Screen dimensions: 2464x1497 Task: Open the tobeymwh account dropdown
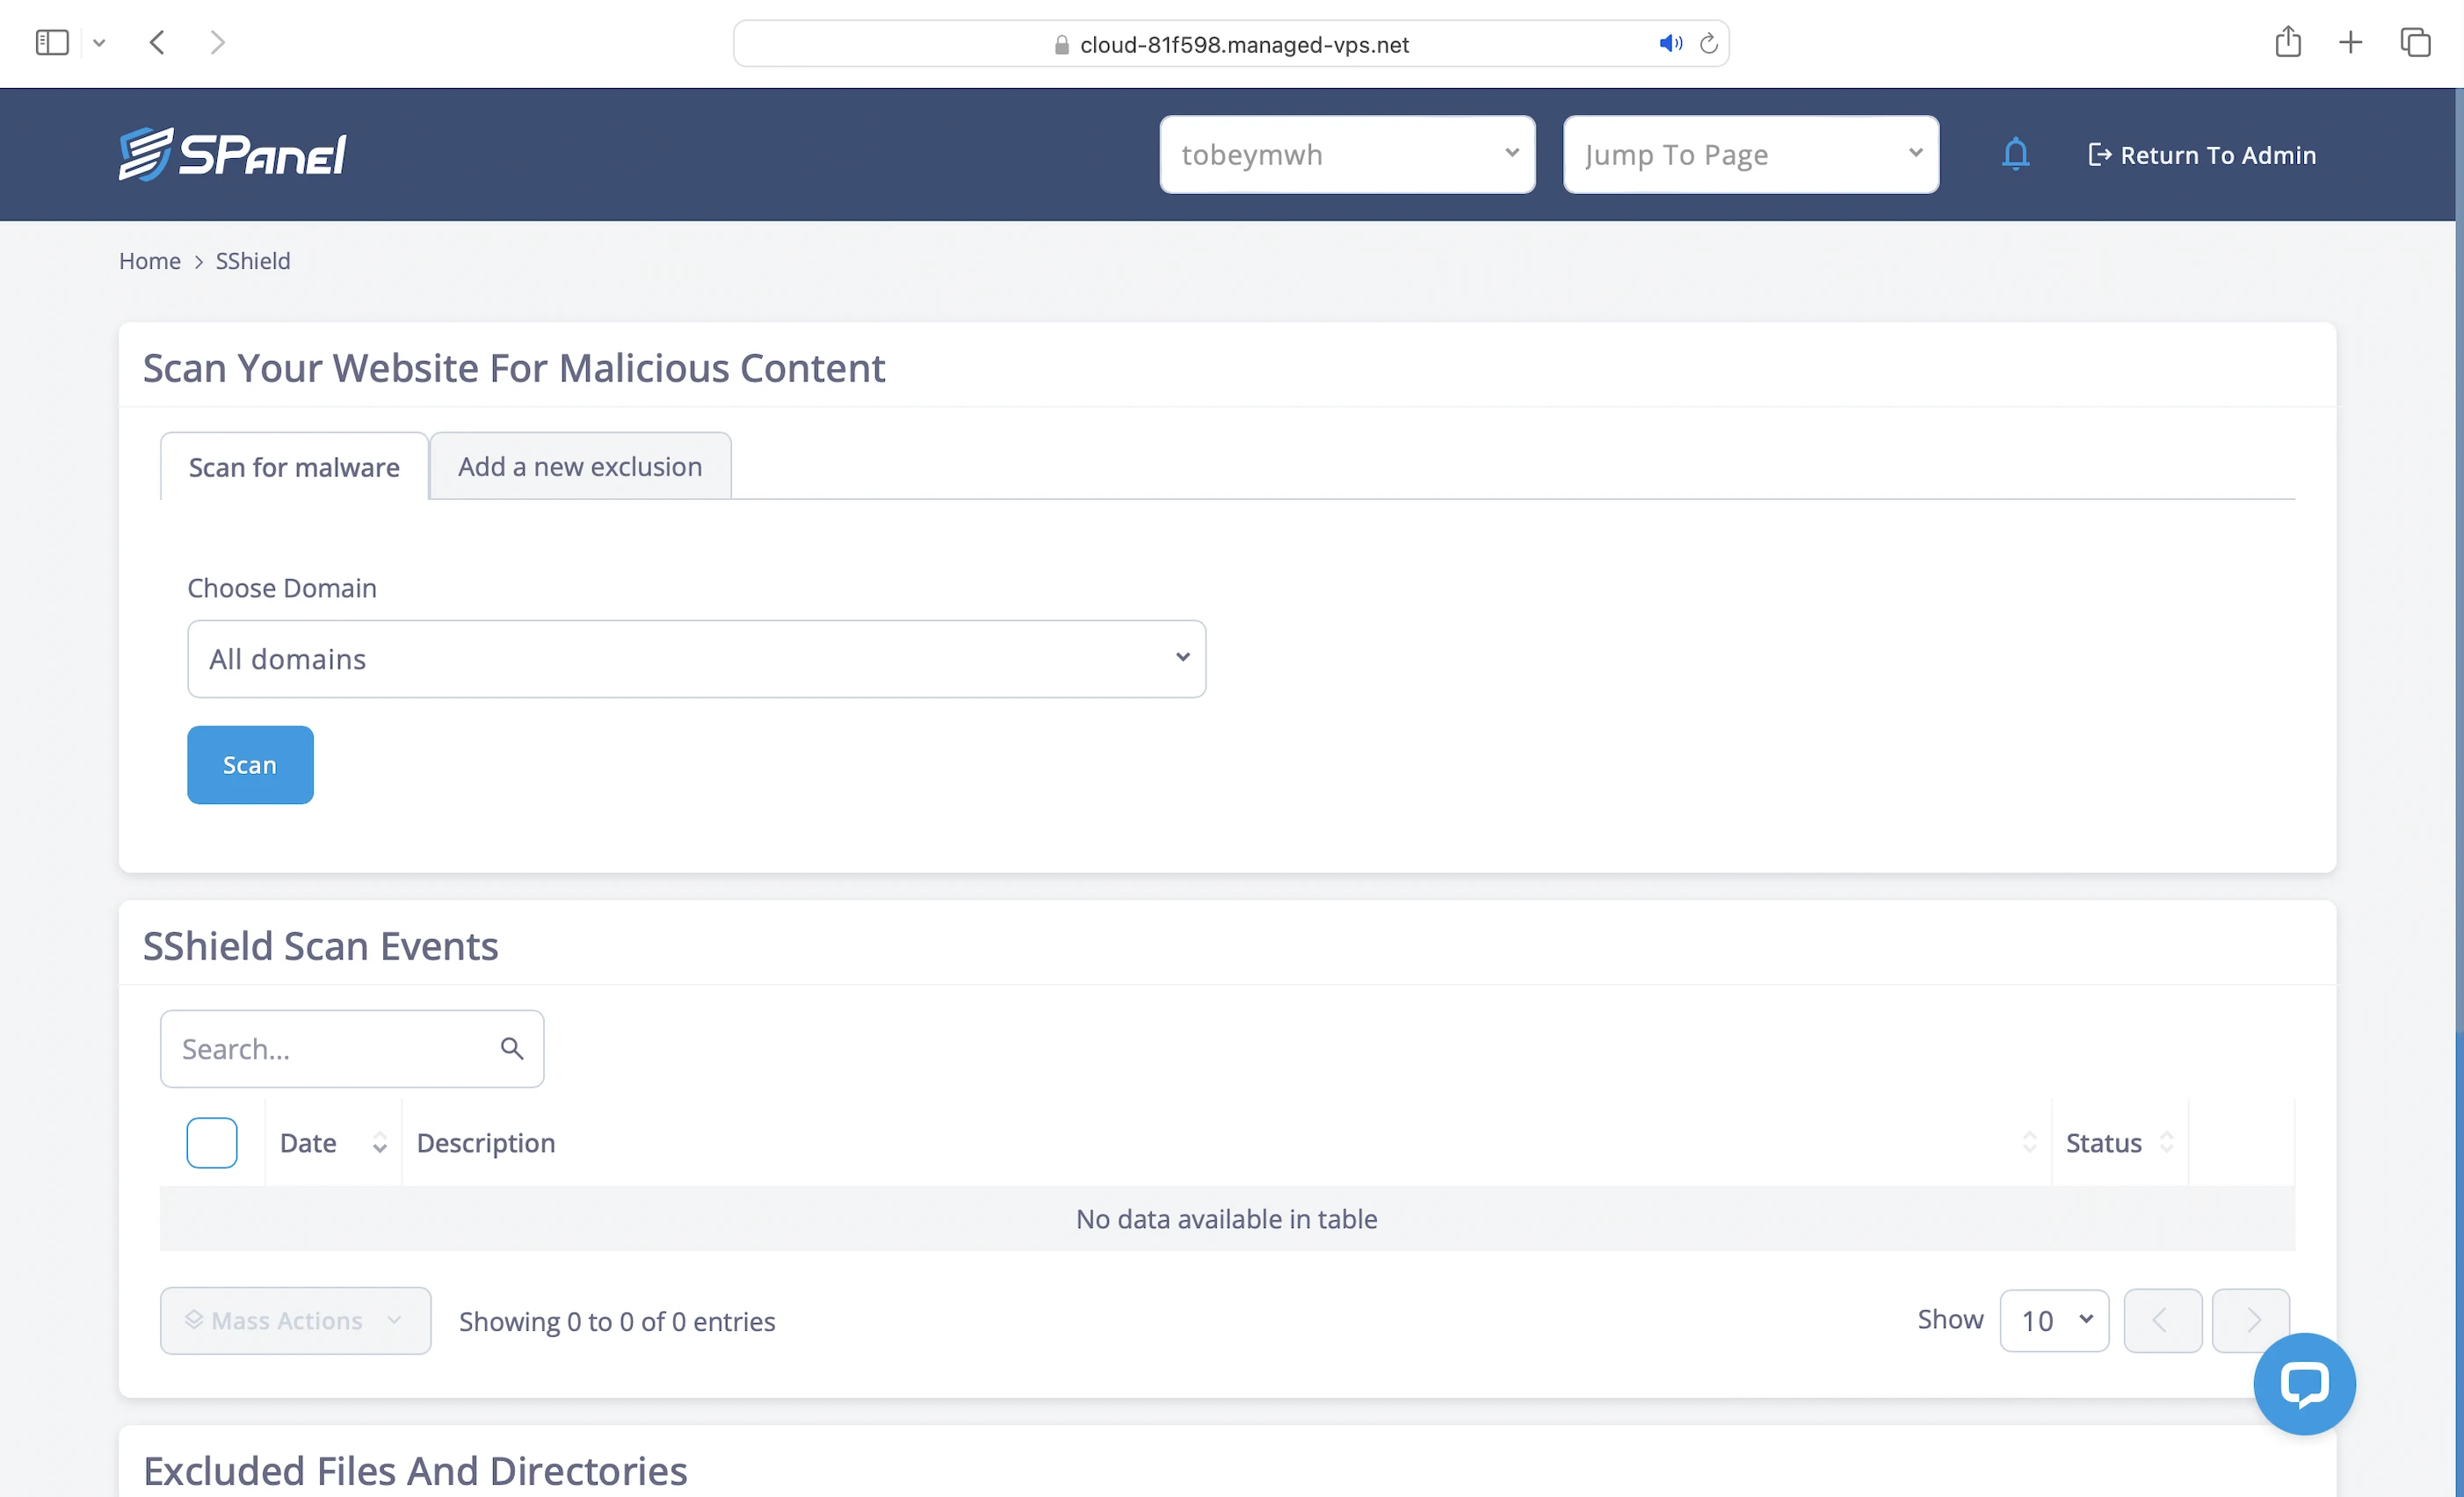point(1347,155)
